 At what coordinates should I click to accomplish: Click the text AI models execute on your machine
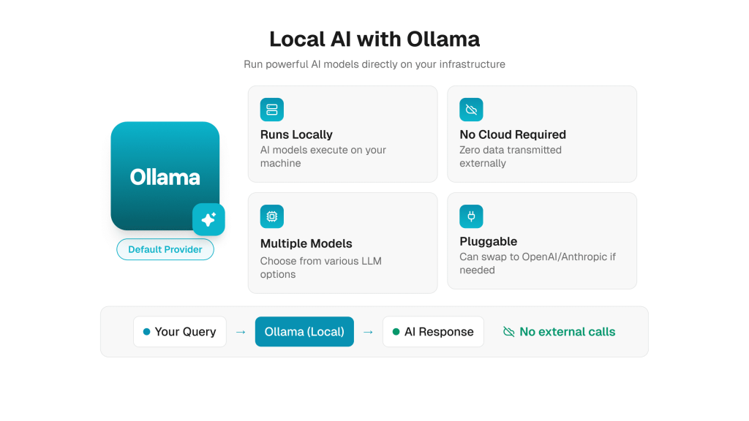coord(323,156)
